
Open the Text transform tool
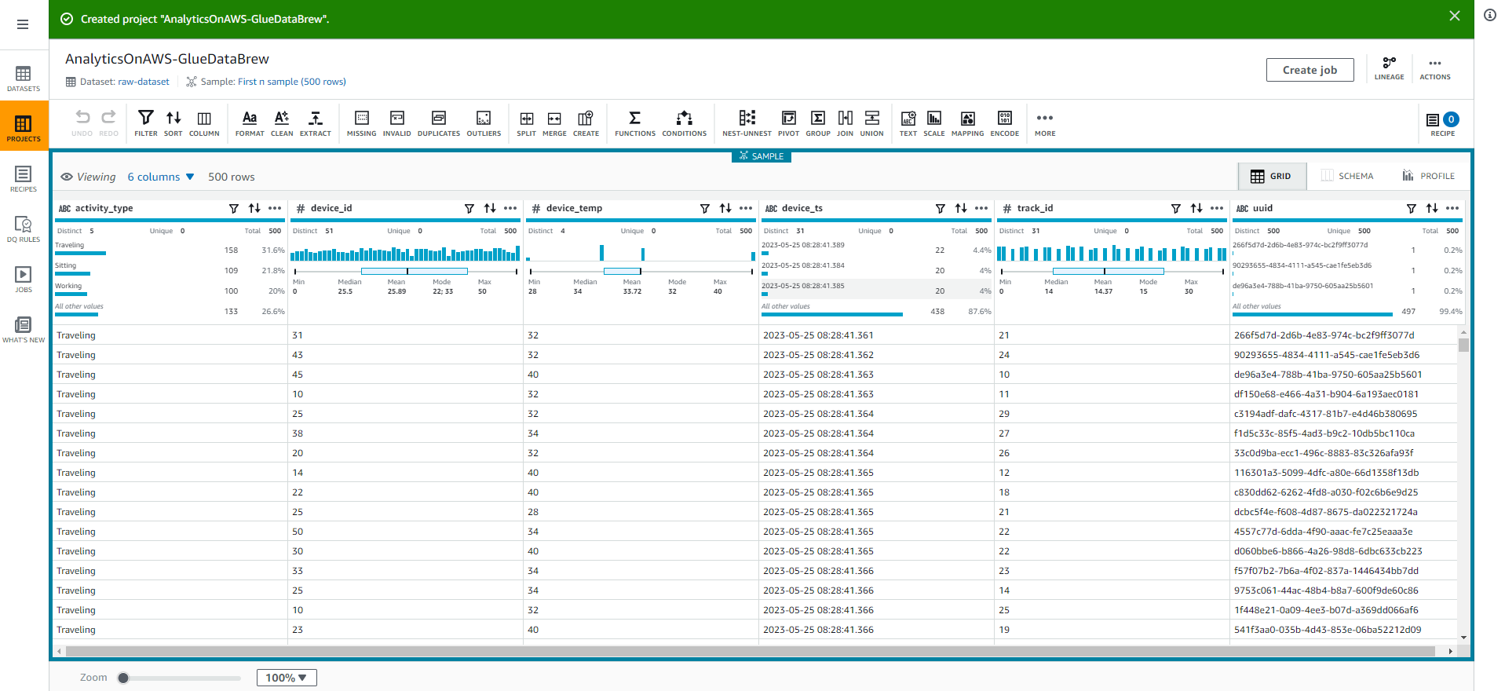pyautogui.click(x=908, y=123)
